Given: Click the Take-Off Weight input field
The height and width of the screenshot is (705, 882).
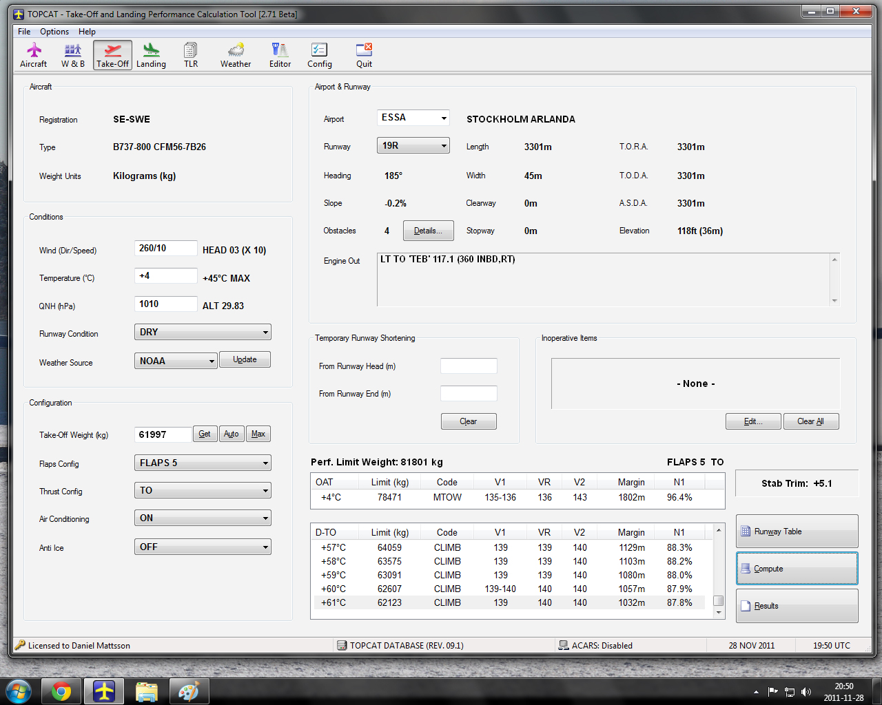Looking at the screenshot, I should (163, 434).
